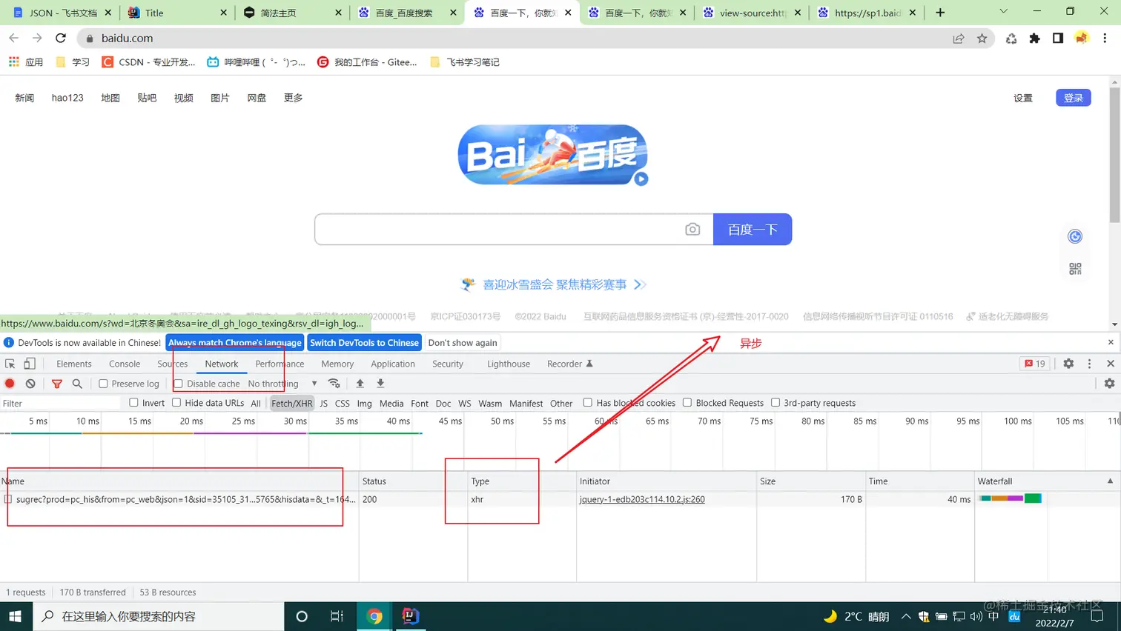Enable the Preserve log checkbox
This screenshot has height=631, width=1121.
[104, 384]
